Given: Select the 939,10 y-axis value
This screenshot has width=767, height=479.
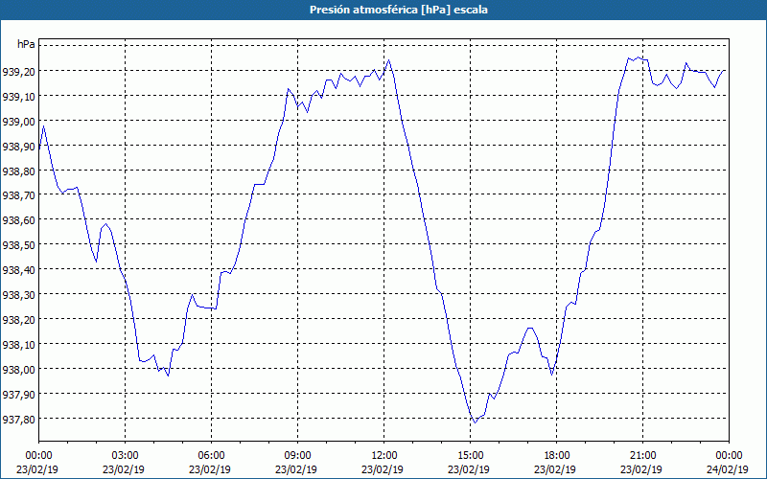Looking at the screenshot, I should click(x=18, y=97).
